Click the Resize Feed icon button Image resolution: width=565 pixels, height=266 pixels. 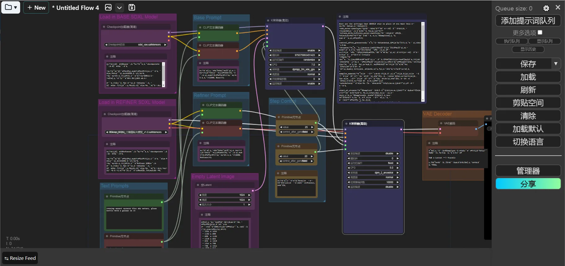(x=20, y=258)
